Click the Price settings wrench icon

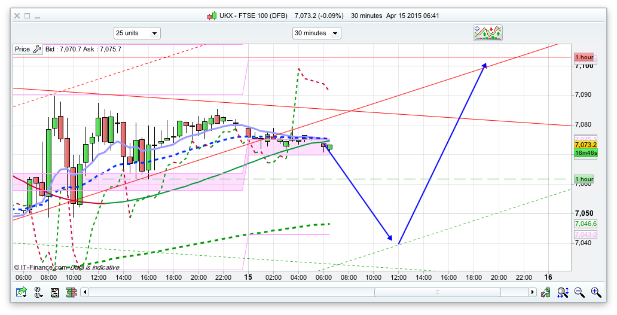coord(36,50)
